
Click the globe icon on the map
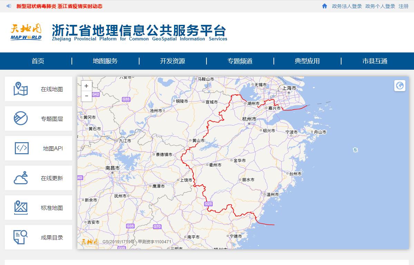click(x=399, y=86)
